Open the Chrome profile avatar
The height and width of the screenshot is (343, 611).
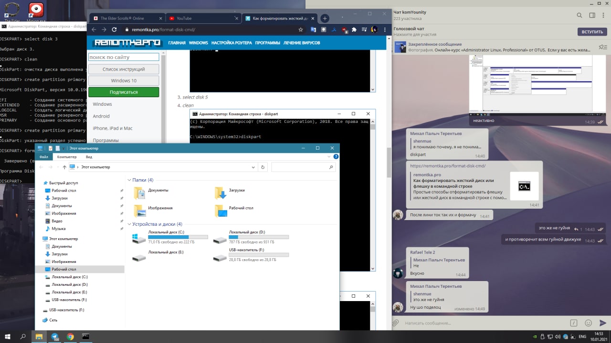click(374, 30)
